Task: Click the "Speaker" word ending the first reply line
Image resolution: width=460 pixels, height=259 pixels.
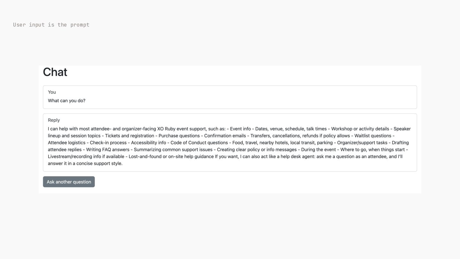Action: pos(402,129)
